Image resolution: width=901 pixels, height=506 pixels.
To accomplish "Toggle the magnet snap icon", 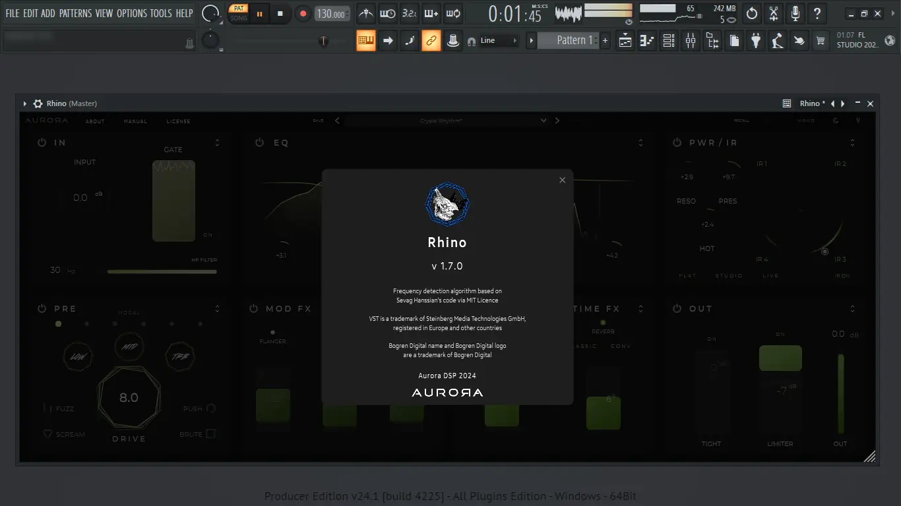I will [472, 41].
